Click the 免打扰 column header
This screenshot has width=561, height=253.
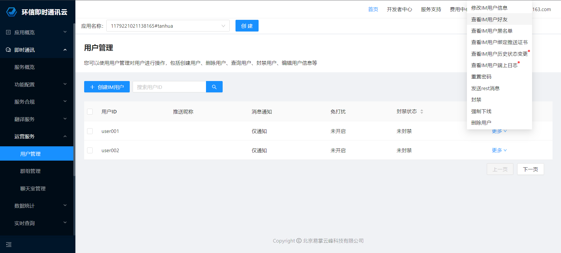338,112
